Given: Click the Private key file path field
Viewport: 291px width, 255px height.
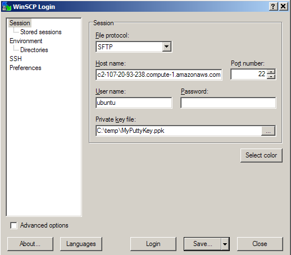Looking at the screenshot, I should click(x=179, y=131).
